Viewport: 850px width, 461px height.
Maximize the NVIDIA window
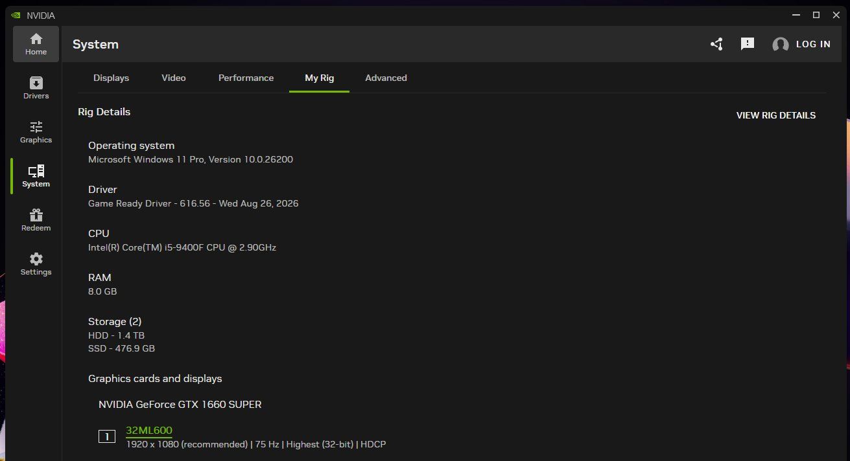click(x=816, y=15)
